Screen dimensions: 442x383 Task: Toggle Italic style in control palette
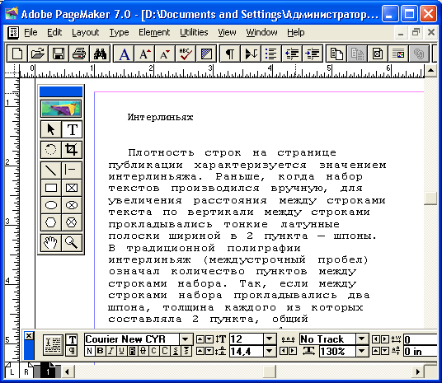point(110,351)
